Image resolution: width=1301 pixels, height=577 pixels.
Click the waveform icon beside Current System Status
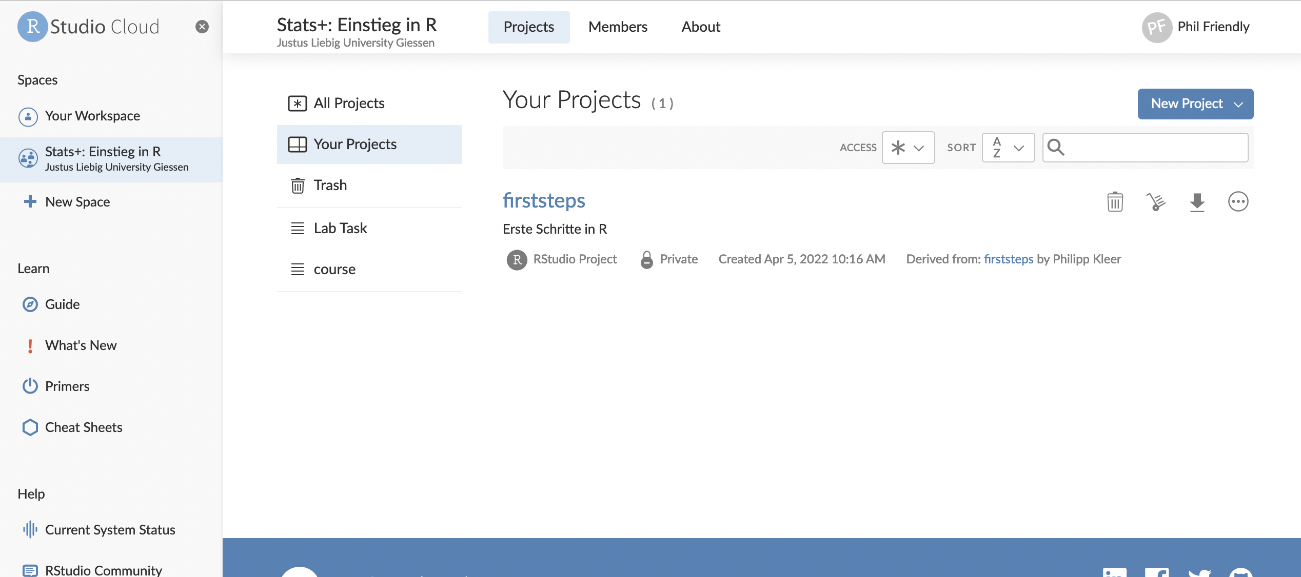pos(30,529)
